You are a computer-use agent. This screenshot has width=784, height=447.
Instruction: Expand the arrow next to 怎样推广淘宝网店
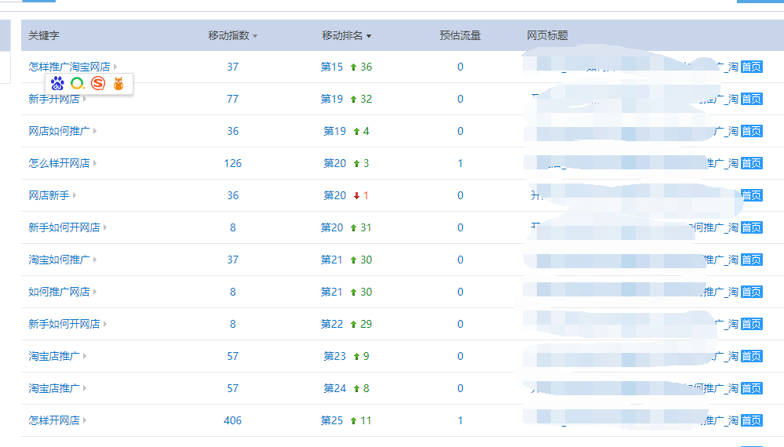point(115,67)
